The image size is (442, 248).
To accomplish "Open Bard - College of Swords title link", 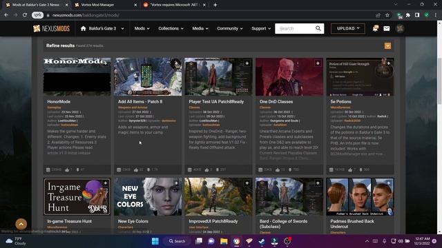I will click(x=283, y=224).
